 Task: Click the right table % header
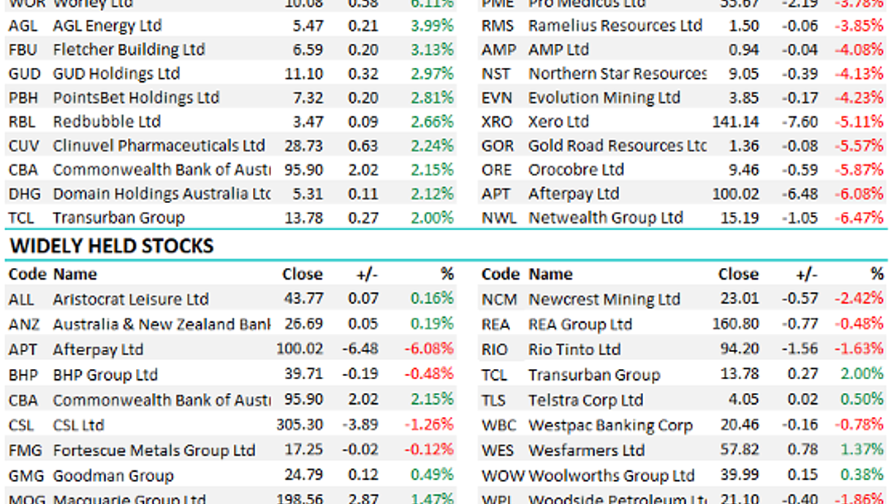point(877,274)
